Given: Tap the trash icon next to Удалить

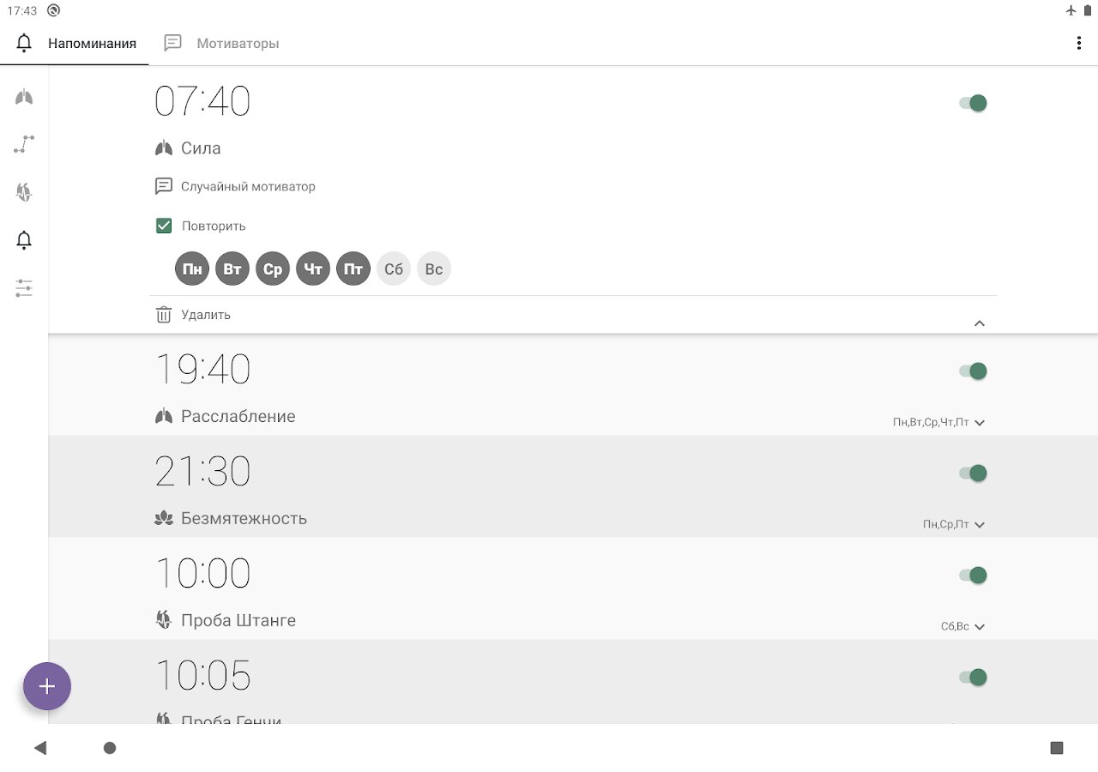Looking at the screenshot, I should pyautogui.click(x=164, y=315).
